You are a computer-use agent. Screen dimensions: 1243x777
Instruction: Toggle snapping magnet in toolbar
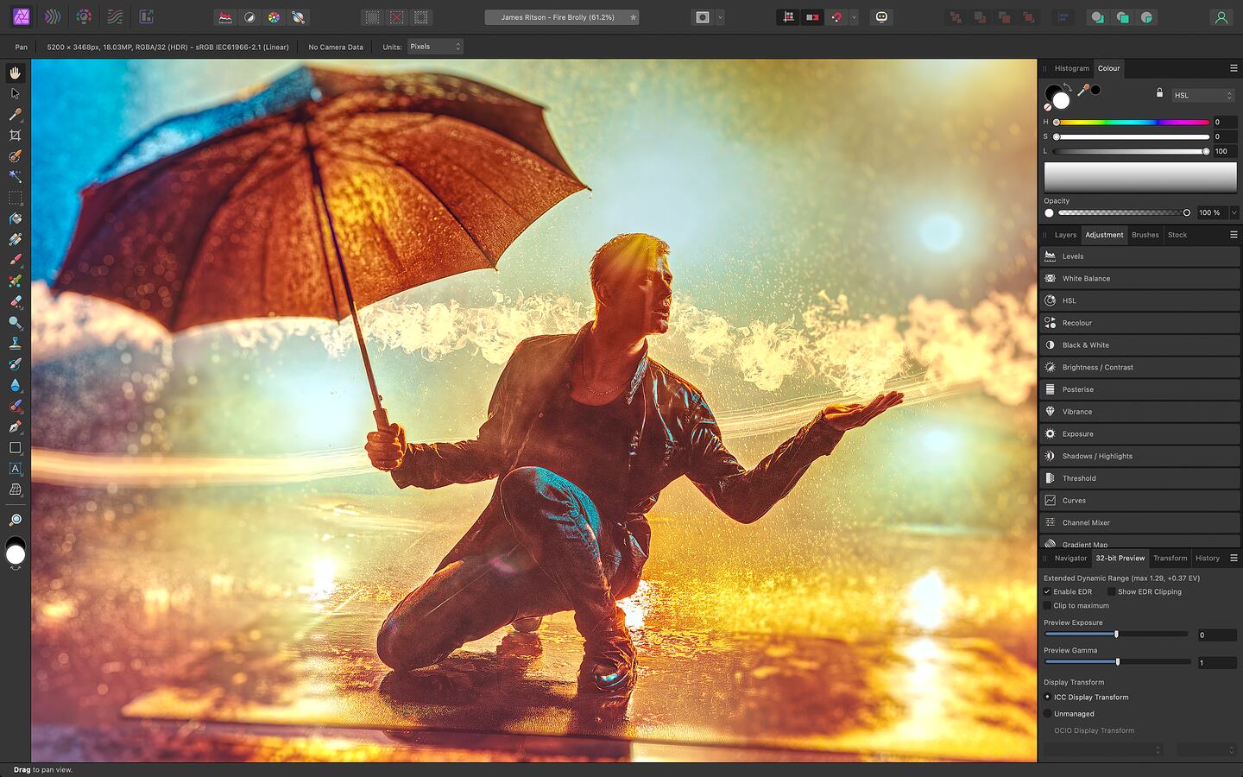click(836, 17)
